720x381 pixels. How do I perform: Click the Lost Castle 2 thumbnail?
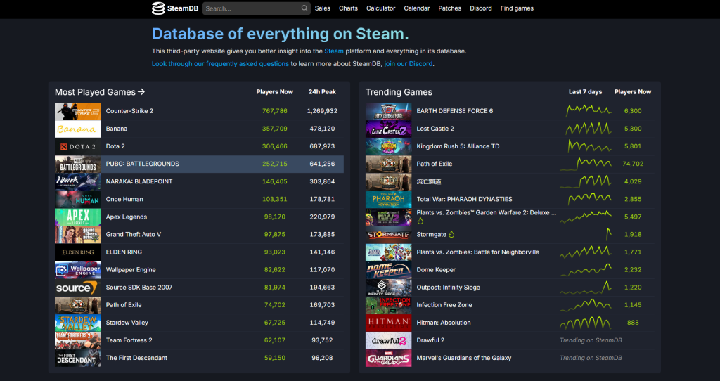(388, 129)
